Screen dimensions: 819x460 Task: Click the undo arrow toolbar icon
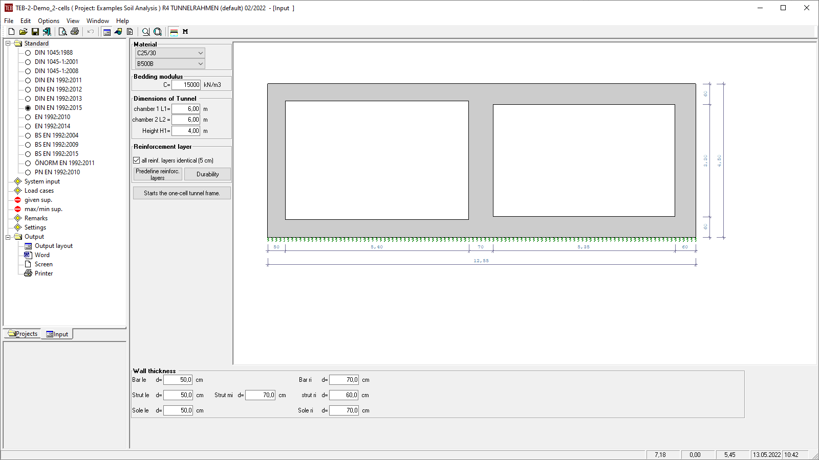[x=91, y=32]
